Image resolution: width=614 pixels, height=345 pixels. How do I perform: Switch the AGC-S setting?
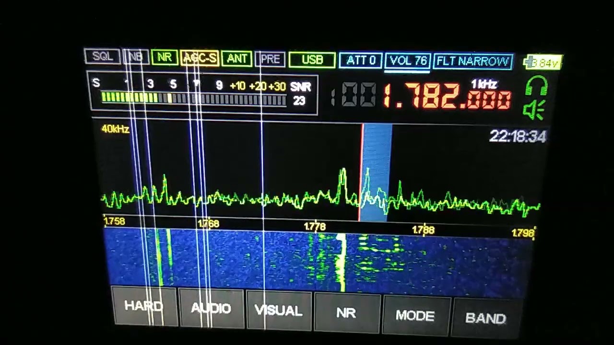[x=200, y=58]
